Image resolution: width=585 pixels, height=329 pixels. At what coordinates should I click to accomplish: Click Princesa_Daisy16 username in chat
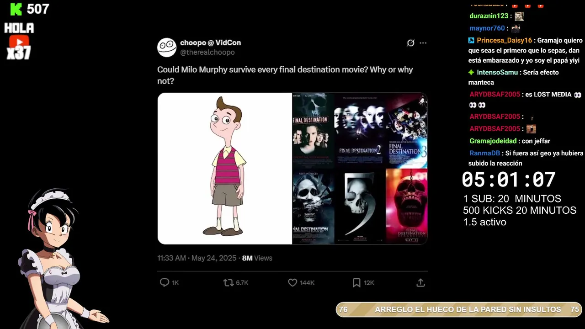[504, 40]
